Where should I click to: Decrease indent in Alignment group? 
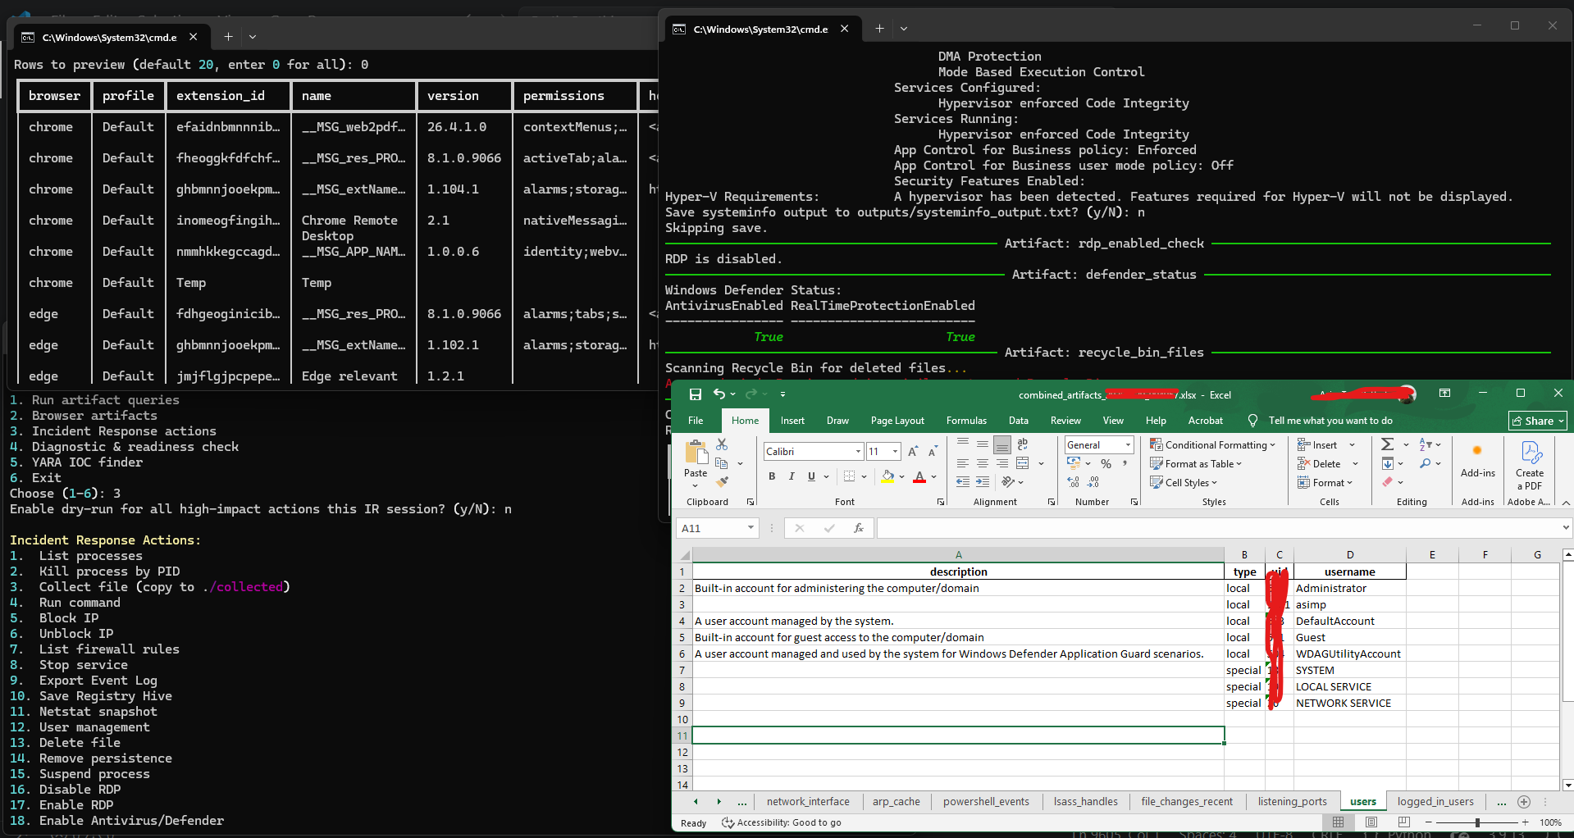pyautogui.click(x=963, y=482)
